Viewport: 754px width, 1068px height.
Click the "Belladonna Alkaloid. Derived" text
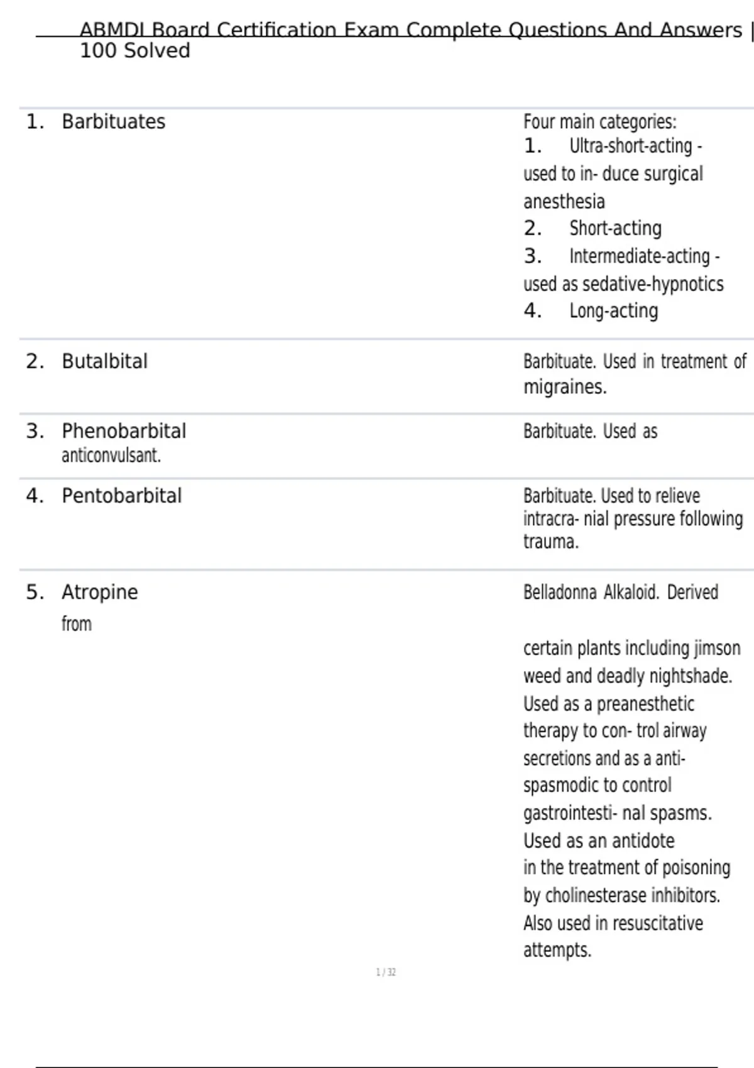click(620, 592)
